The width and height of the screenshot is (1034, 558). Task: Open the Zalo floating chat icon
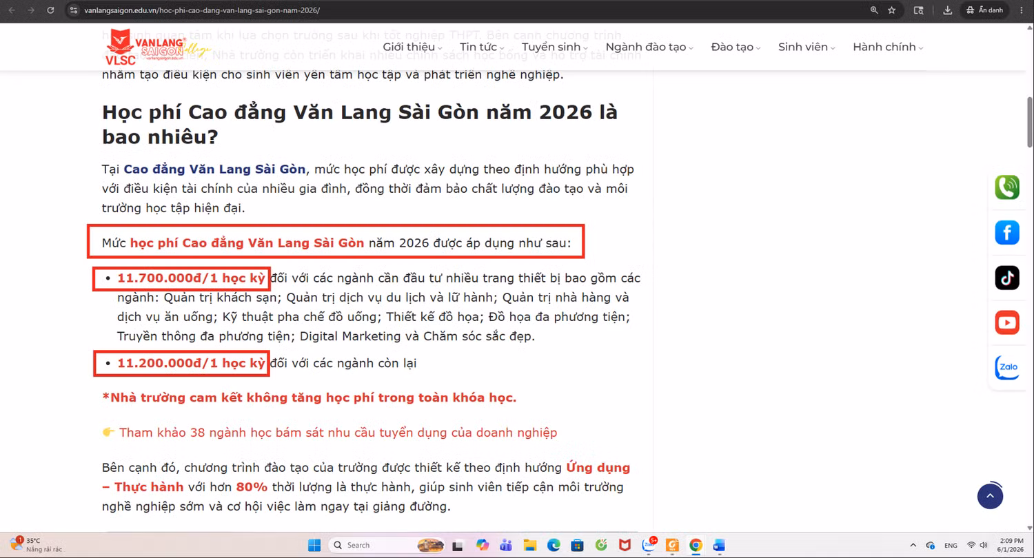click(x=1007, y=367)
